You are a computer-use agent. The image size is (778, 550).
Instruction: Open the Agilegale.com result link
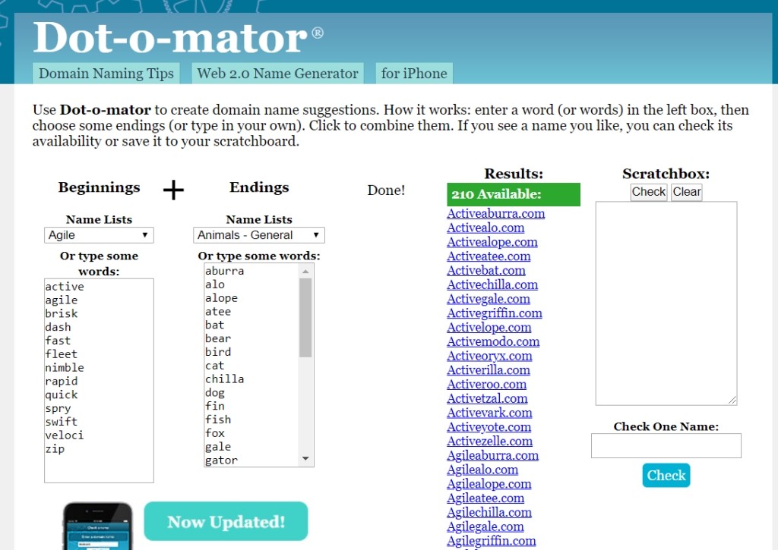pyautogui.click(x=485, y=526)
